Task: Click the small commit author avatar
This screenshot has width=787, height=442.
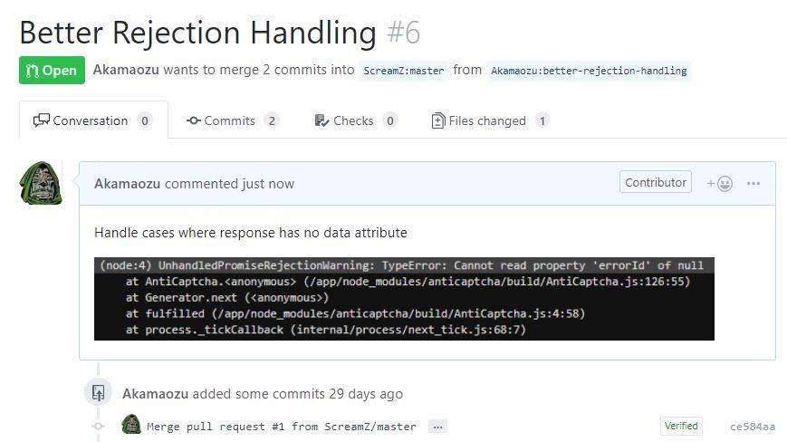Action: 131,425
